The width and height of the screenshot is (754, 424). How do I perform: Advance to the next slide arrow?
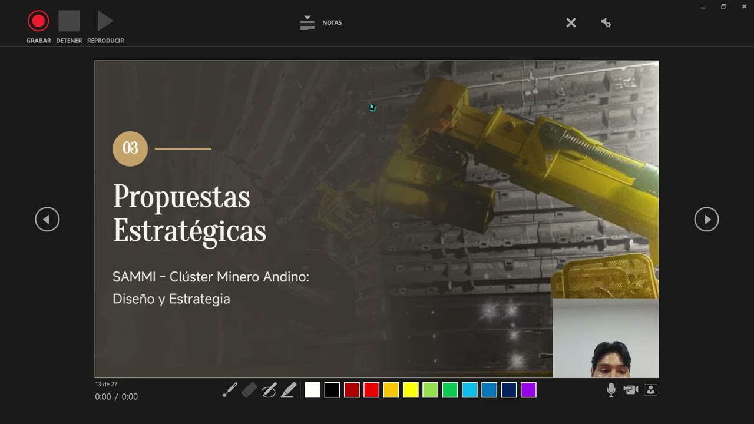(706, 219)
